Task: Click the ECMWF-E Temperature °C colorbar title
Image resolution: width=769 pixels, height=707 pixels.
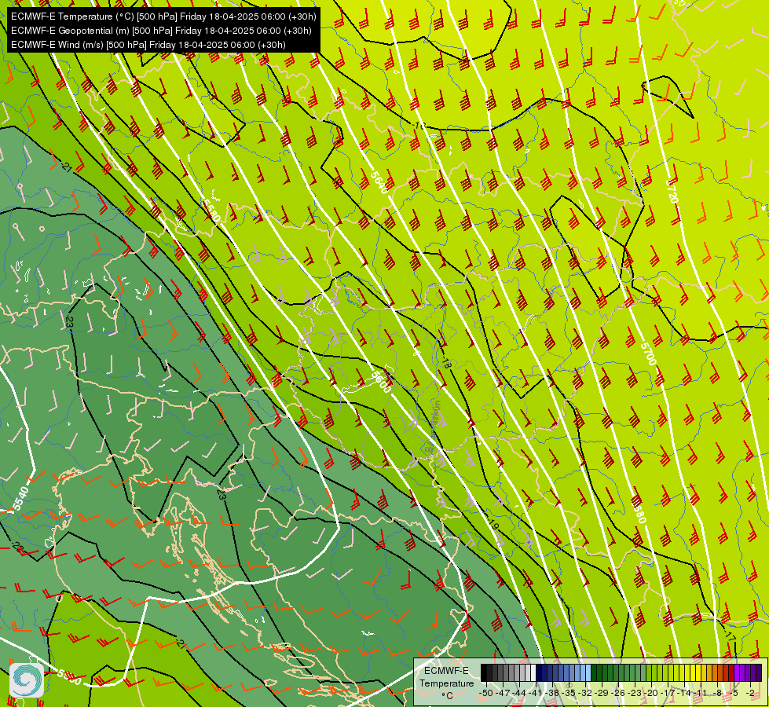Action: coord(447,683)
